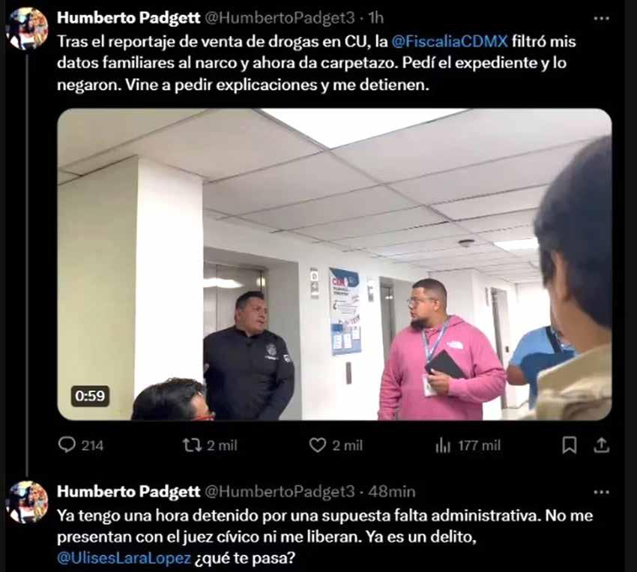Open Humberto Padgett avatar on first tweet
This screenshot has width=637, height=572.
[28, 28]
